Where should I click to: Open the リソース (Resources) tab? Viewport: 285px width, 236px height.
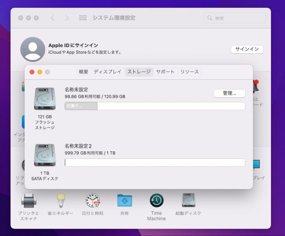tap(189, 72)
